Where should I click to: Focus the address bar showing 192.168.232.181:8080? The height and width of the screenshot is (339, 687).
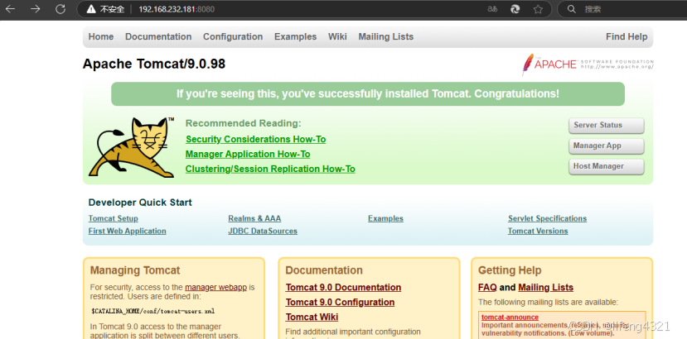coord(314,9)
